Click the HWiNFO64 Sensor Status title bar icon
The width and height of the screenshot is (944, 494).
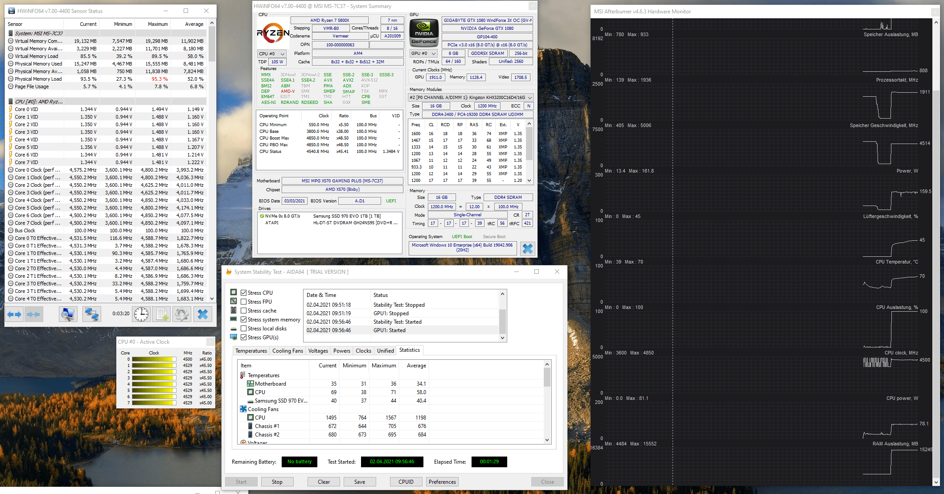click(11, 11)
